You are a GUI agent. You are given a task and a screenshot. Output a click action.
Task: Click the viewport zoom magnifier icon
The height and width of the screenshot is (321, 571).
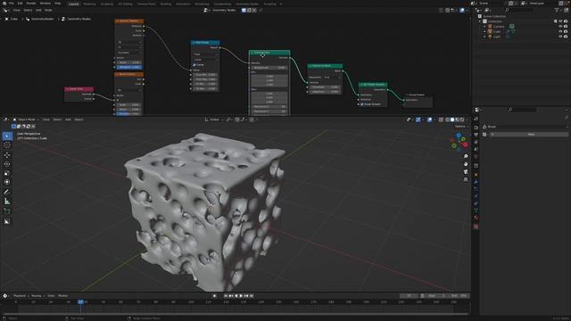tap(466, 156)
